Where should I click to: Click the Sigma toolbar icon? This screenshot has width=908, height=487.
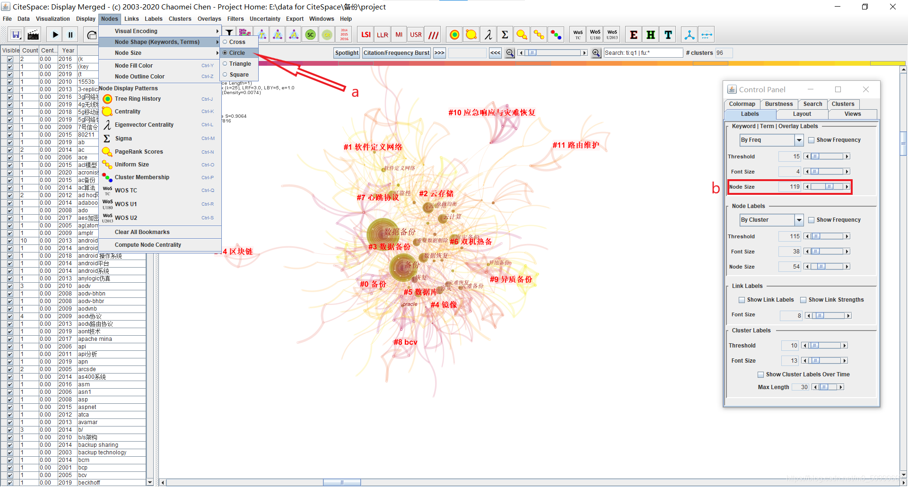coord(505,35)
